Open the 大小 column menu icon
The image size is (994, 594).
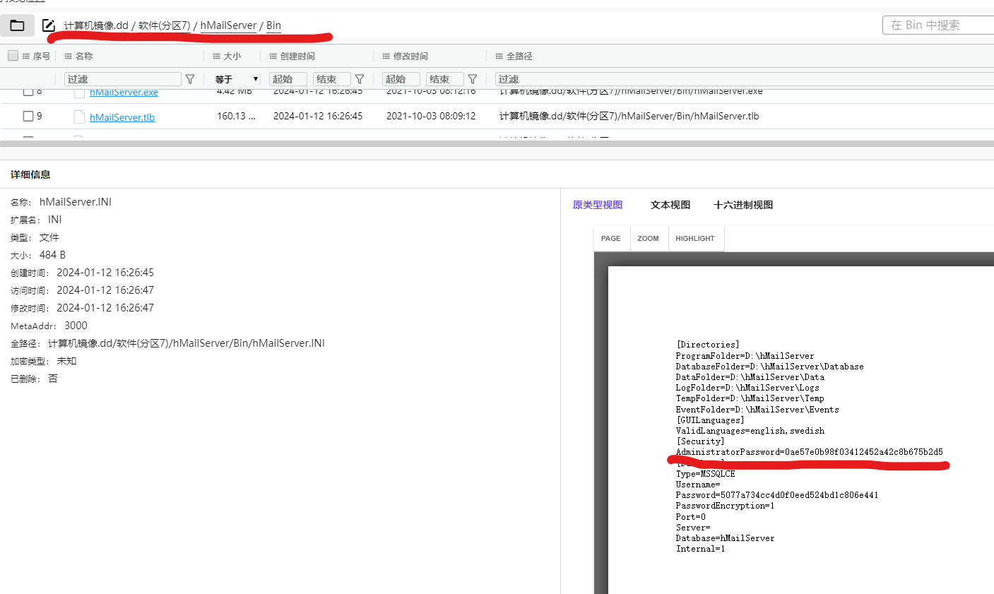[x=217, y=57]
